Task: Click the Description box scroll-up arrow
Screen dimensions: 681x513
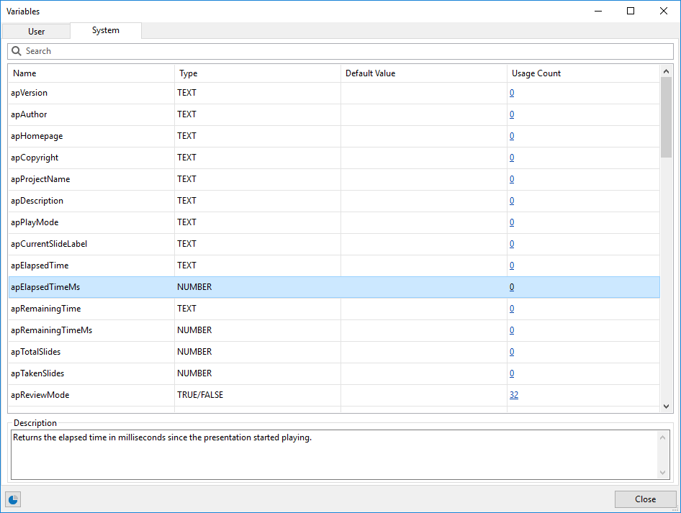Action: tap(662, 437)
